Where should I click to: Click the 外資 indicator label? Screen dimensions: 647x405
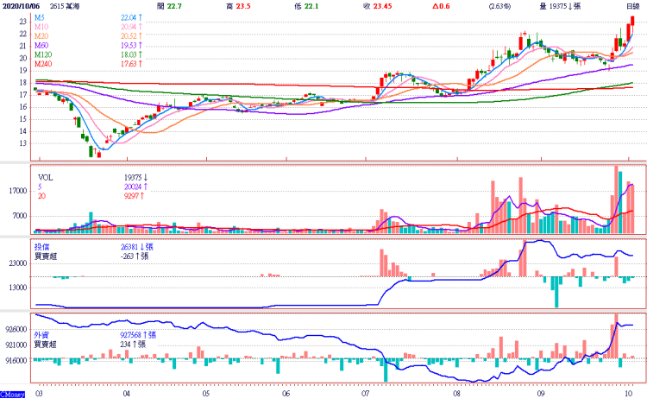(x=41, y=334)
